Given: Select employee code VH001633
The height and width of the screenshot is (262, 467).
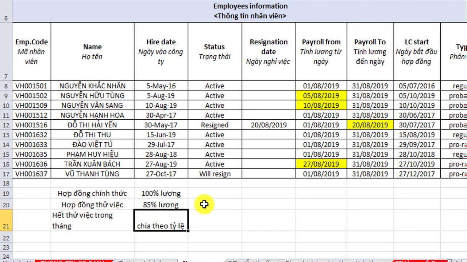Looking at the screenshot, I should coord(31,144).
